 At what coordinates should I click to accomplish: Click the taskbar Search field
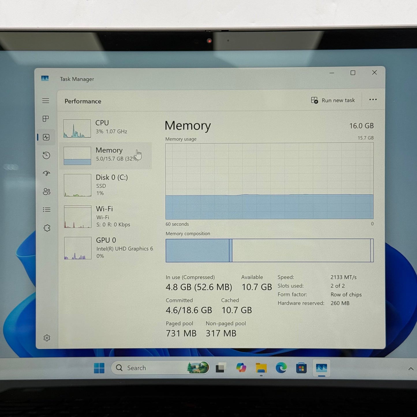160,368
